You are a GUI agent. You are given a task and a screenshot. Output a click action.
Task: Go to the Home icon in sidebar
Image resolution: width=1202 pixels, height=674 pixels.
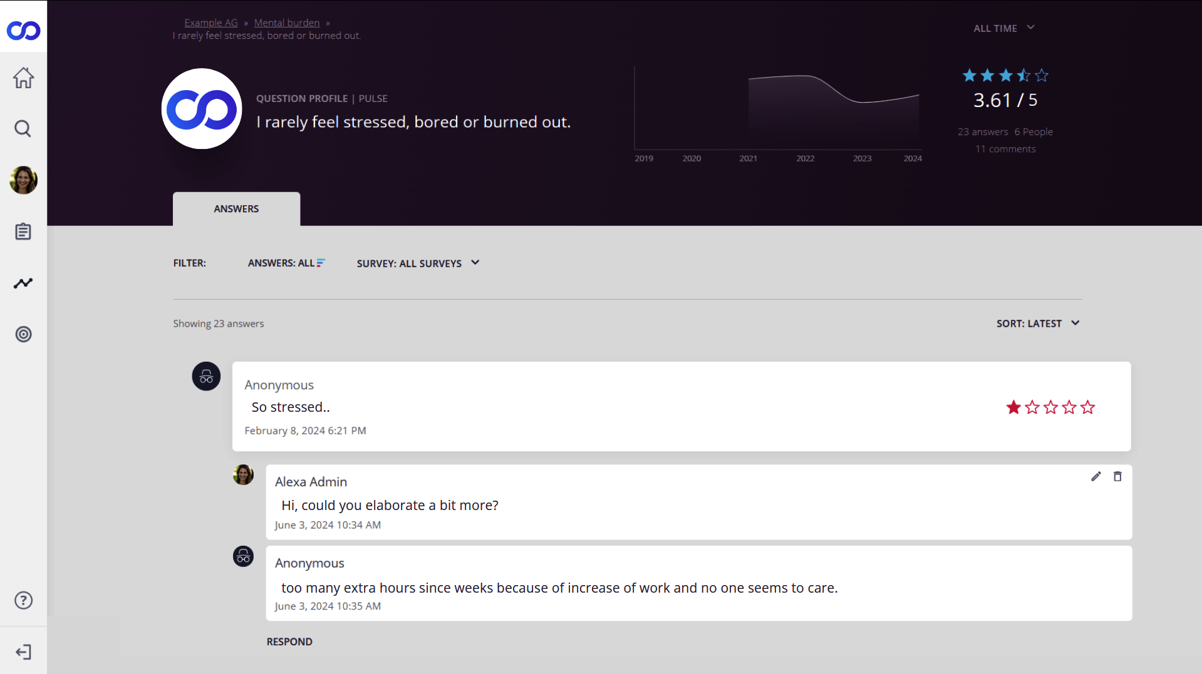[x=23, y=78]
